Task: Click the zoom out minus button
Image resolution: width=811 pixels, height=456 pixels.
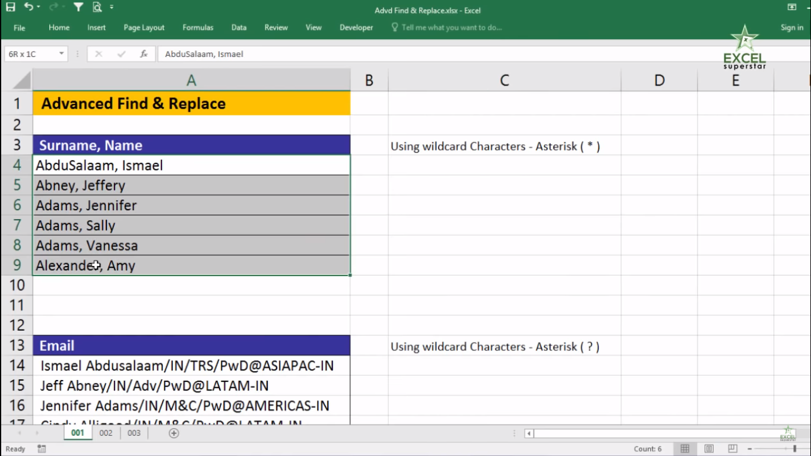Action: pyautogui.click(x=750, y=449)
